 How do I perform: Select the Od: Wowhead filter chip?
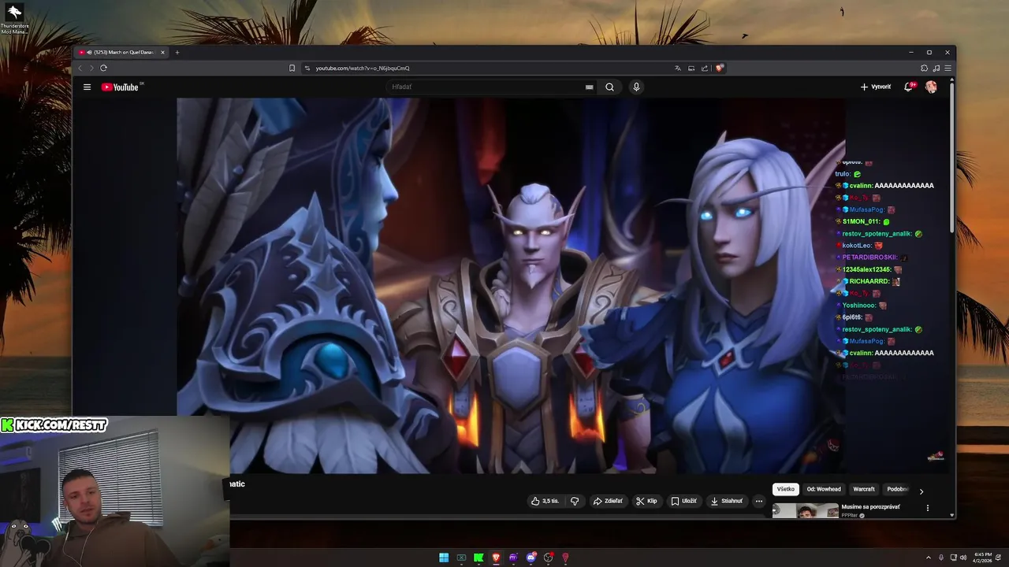pos(824,489)
